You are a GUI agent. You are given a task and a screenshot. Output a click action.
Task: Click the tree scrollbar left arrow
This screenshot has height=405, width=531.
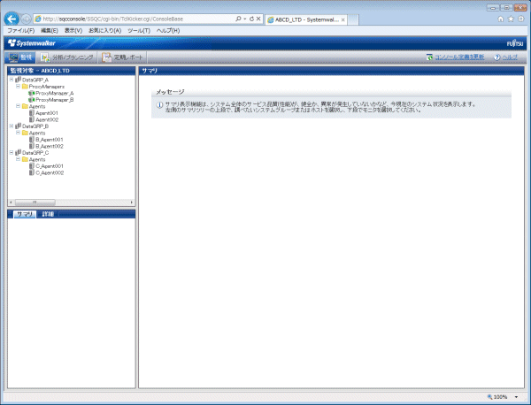tap(12, 202)
